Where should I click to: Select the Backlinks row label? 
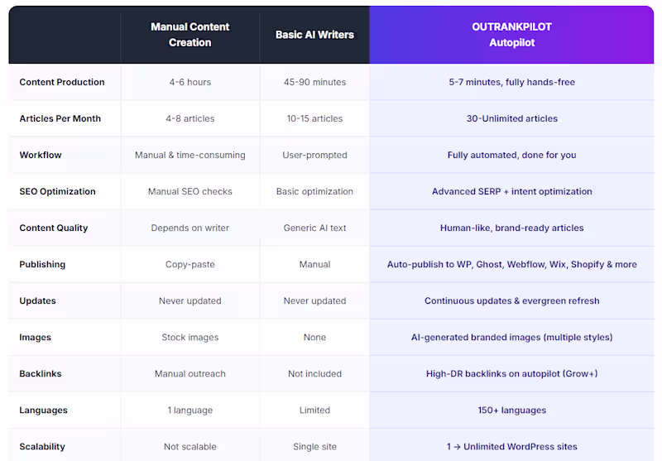click(41, 373)
